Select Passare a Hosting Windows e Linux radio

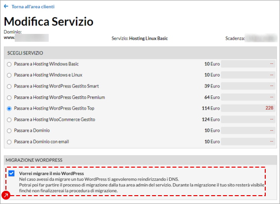coord(9,75)
